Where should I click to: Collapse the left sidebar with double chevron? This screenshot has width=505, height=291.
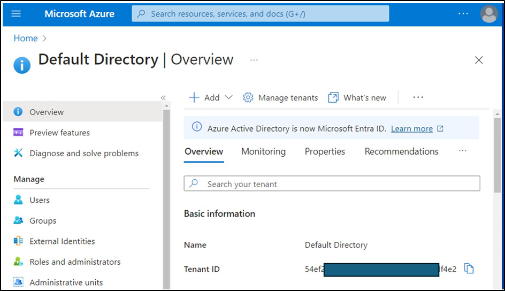click(163, 97)
